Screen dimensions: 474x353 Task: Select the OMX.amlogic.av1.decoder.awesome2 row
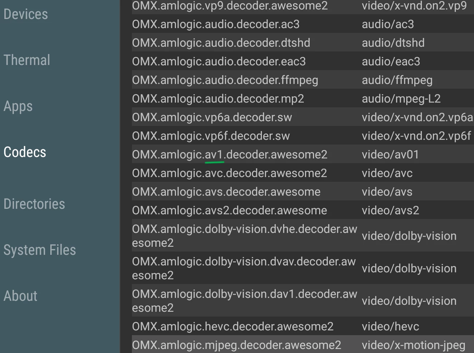click(x=230, y=155)
